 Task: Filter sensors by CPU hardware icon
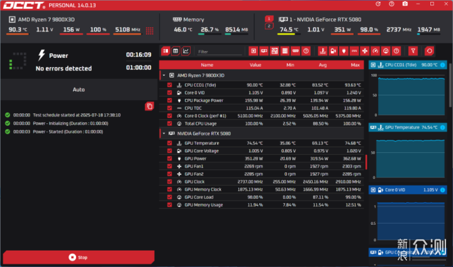click(x=254, y=51)
